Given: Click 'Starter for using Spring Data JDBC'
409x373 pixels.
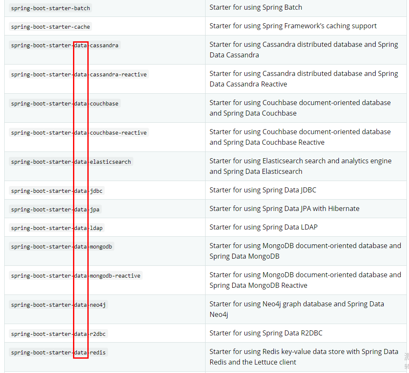Looking at the screenshot, I should click(x=263, y=190).
